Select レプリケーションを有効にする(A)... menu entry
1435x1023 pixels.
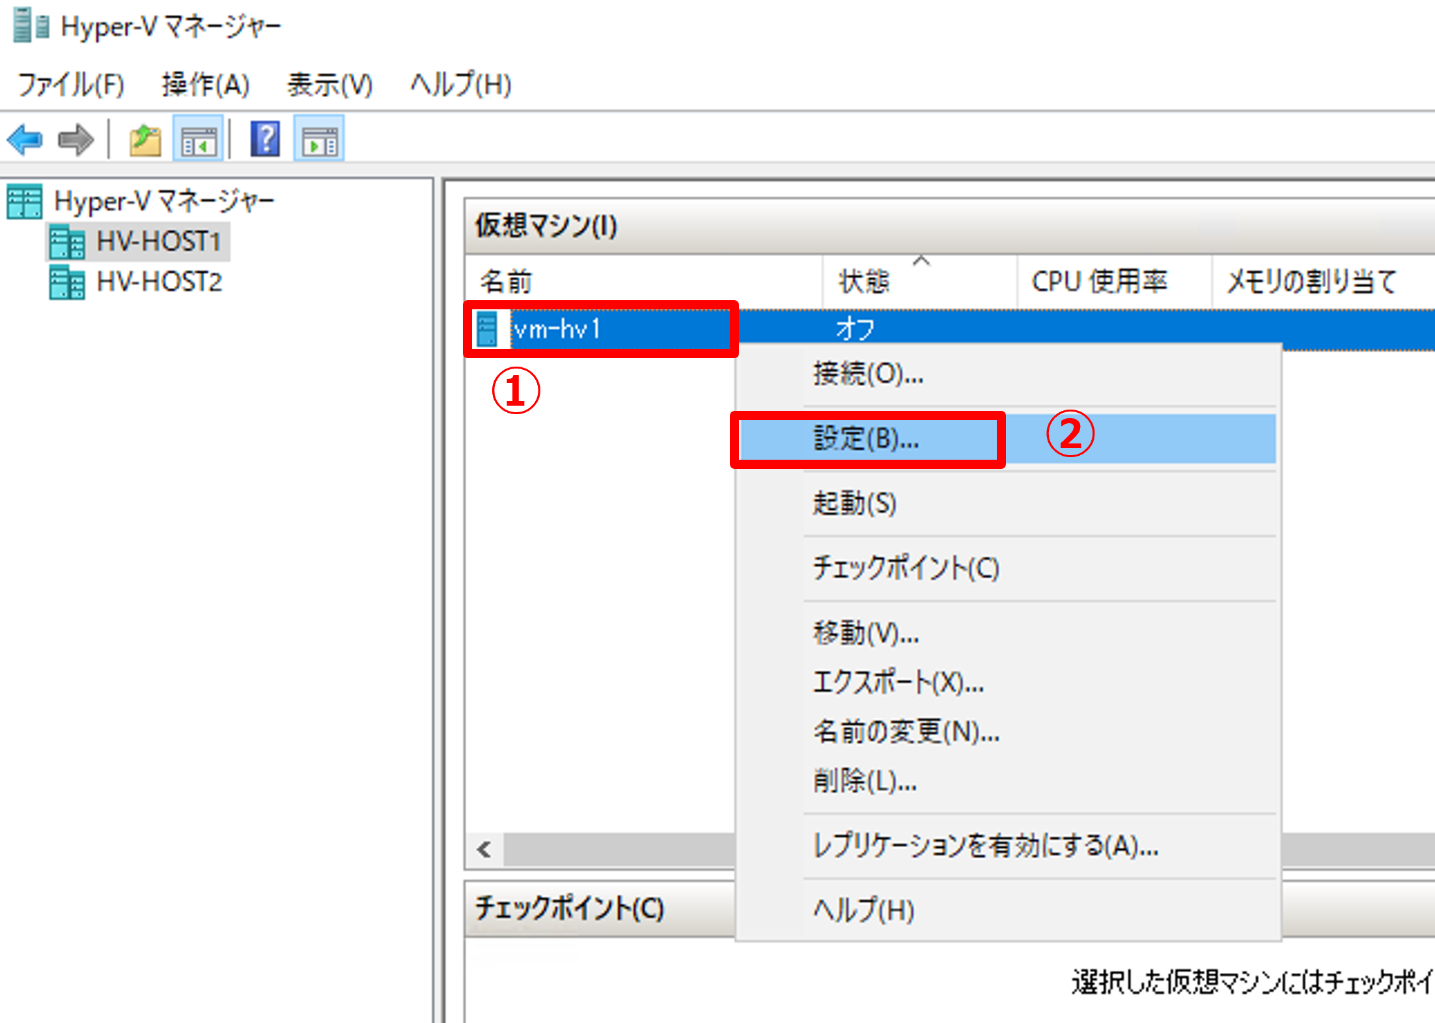(x=985, y=846)
